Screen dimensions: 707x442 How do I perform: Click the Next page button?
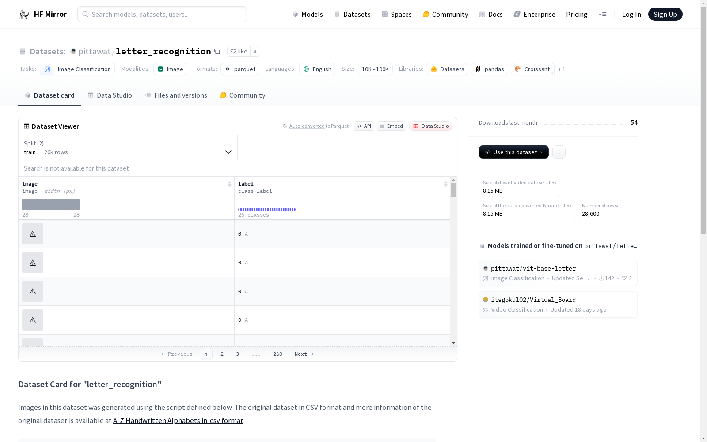point(304,354)
